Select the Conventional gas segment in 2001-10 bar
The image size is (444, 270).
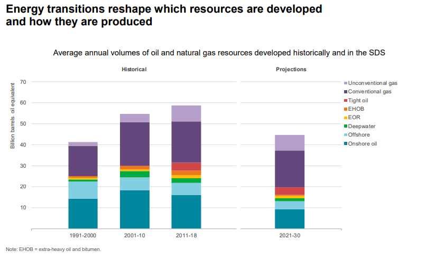[135, 144]
